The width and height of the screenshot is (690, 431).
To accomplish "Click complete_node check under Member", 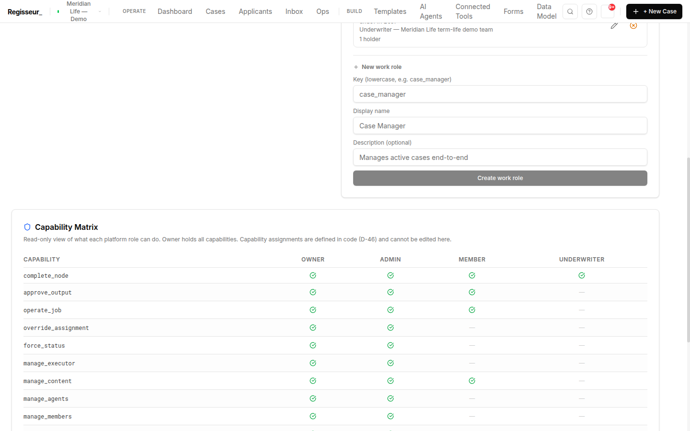I will click(472, 275).
